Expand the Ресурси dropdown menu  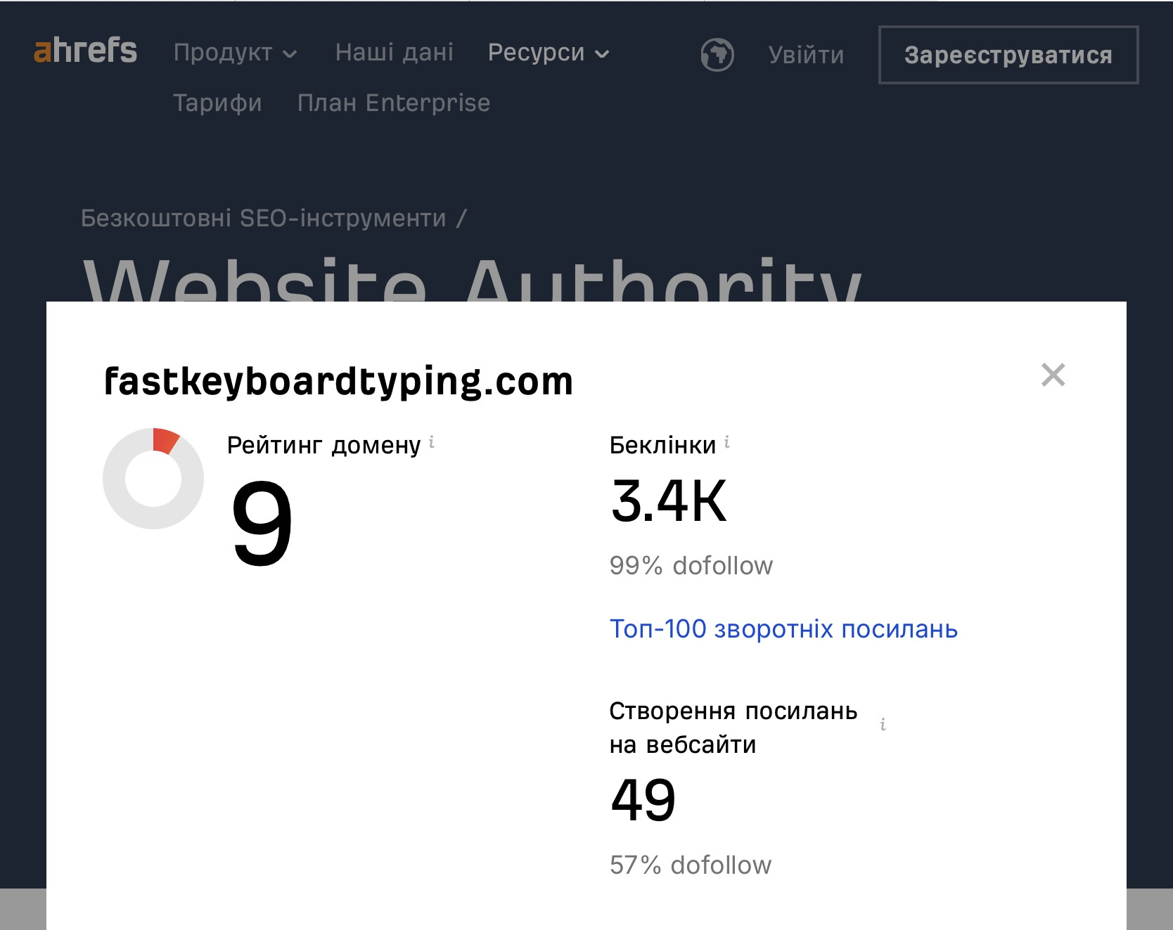tap(549, 53)
